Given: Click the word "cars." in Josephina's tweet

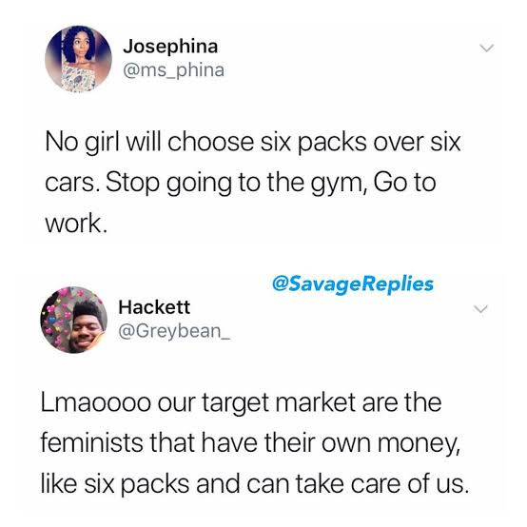Looking at the screenshot, I should [72, 184].
